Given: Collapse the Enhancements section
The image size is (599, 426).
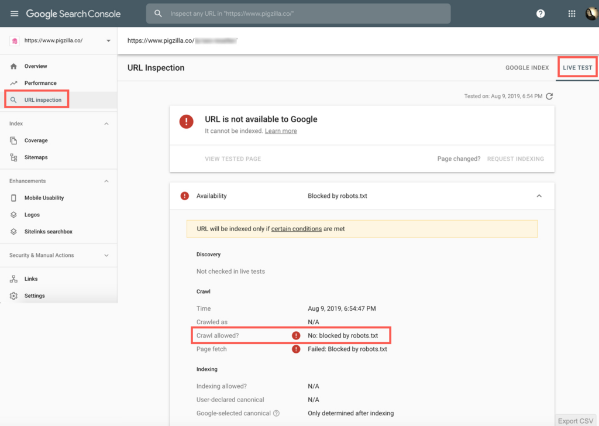Looking at the screenshot, I should coord(106,181).
